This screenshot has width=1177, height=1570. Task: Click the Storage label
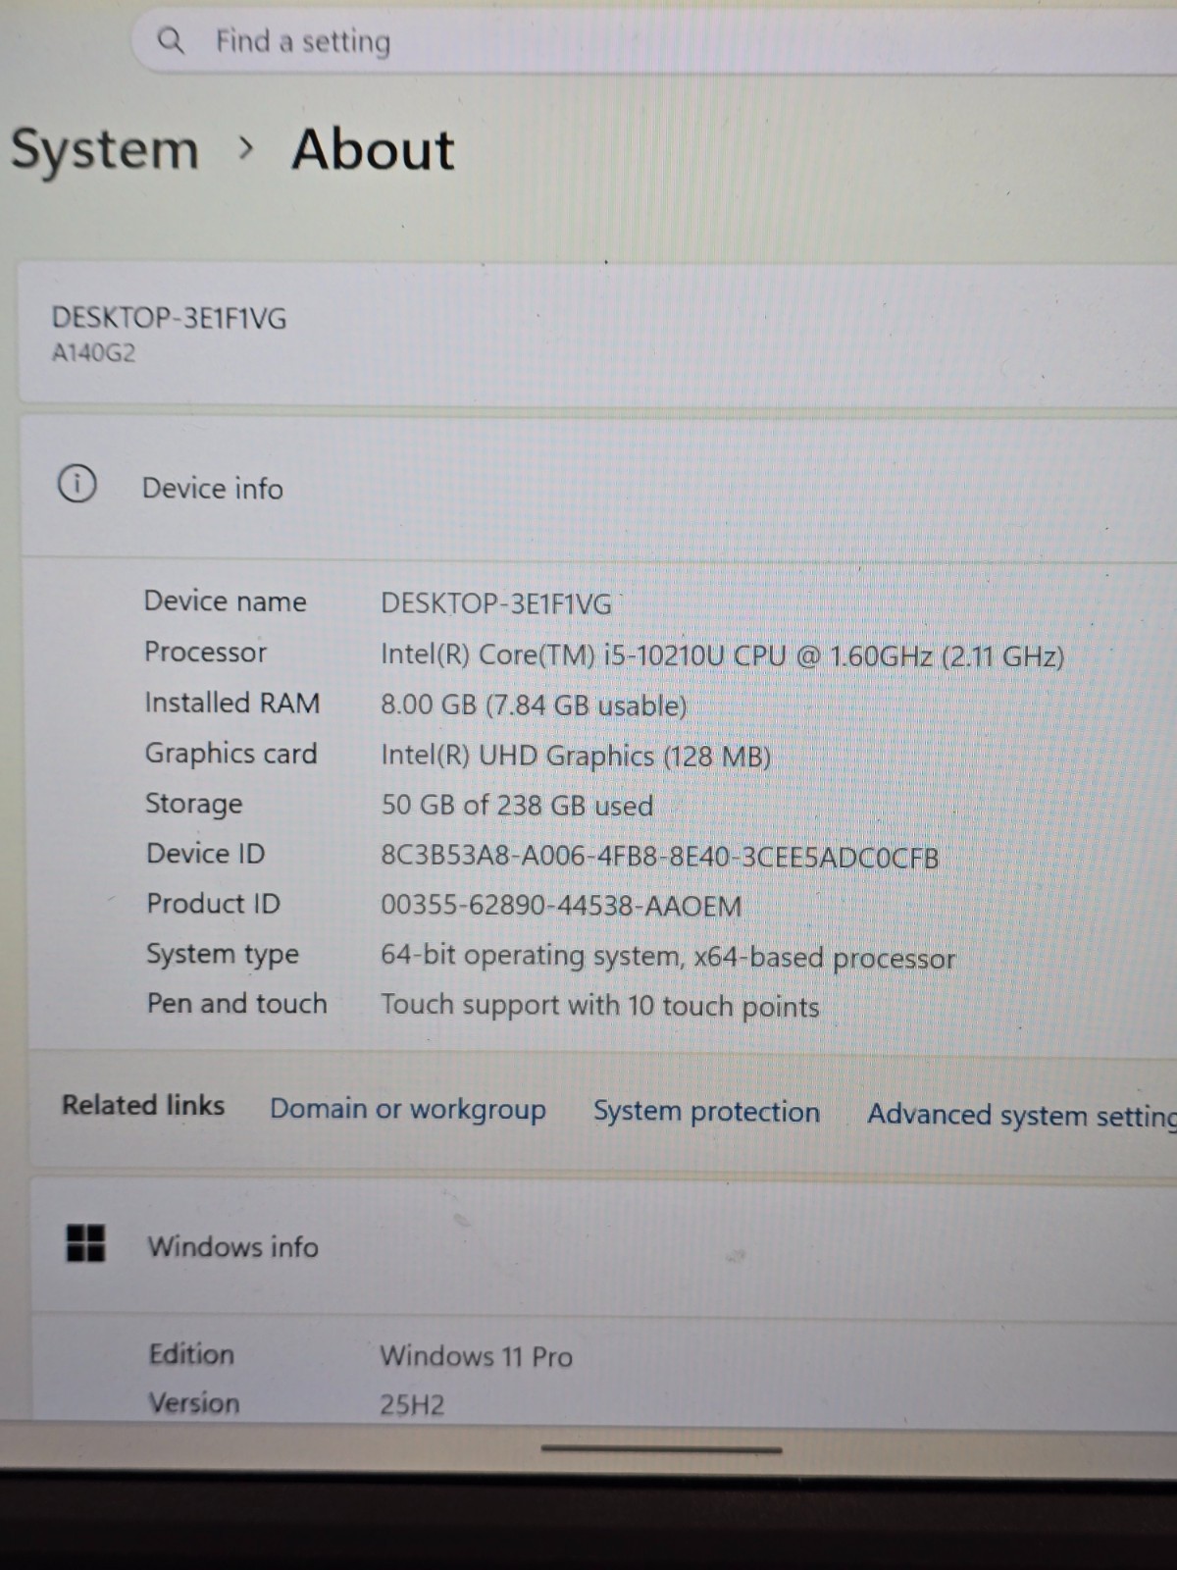(193, 804)
